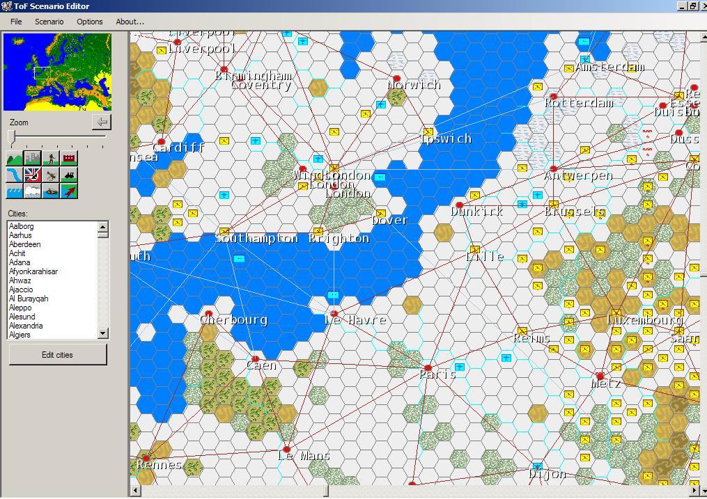Image resolution: width=707 pixels, height=499 pixels.
Task: Open the Scenario menu
Action: (49, 22)
